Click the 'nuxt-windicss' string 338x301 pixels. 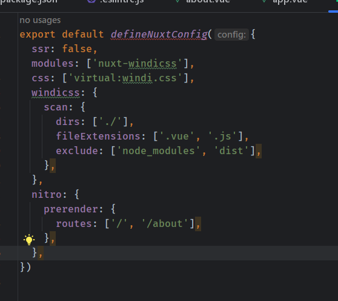[x=138, y=64]
